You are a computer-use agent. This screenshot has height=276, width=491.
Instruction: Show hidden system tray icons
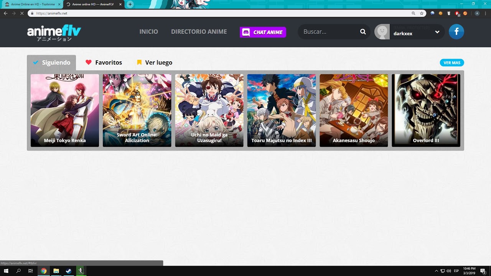(436, 271)
